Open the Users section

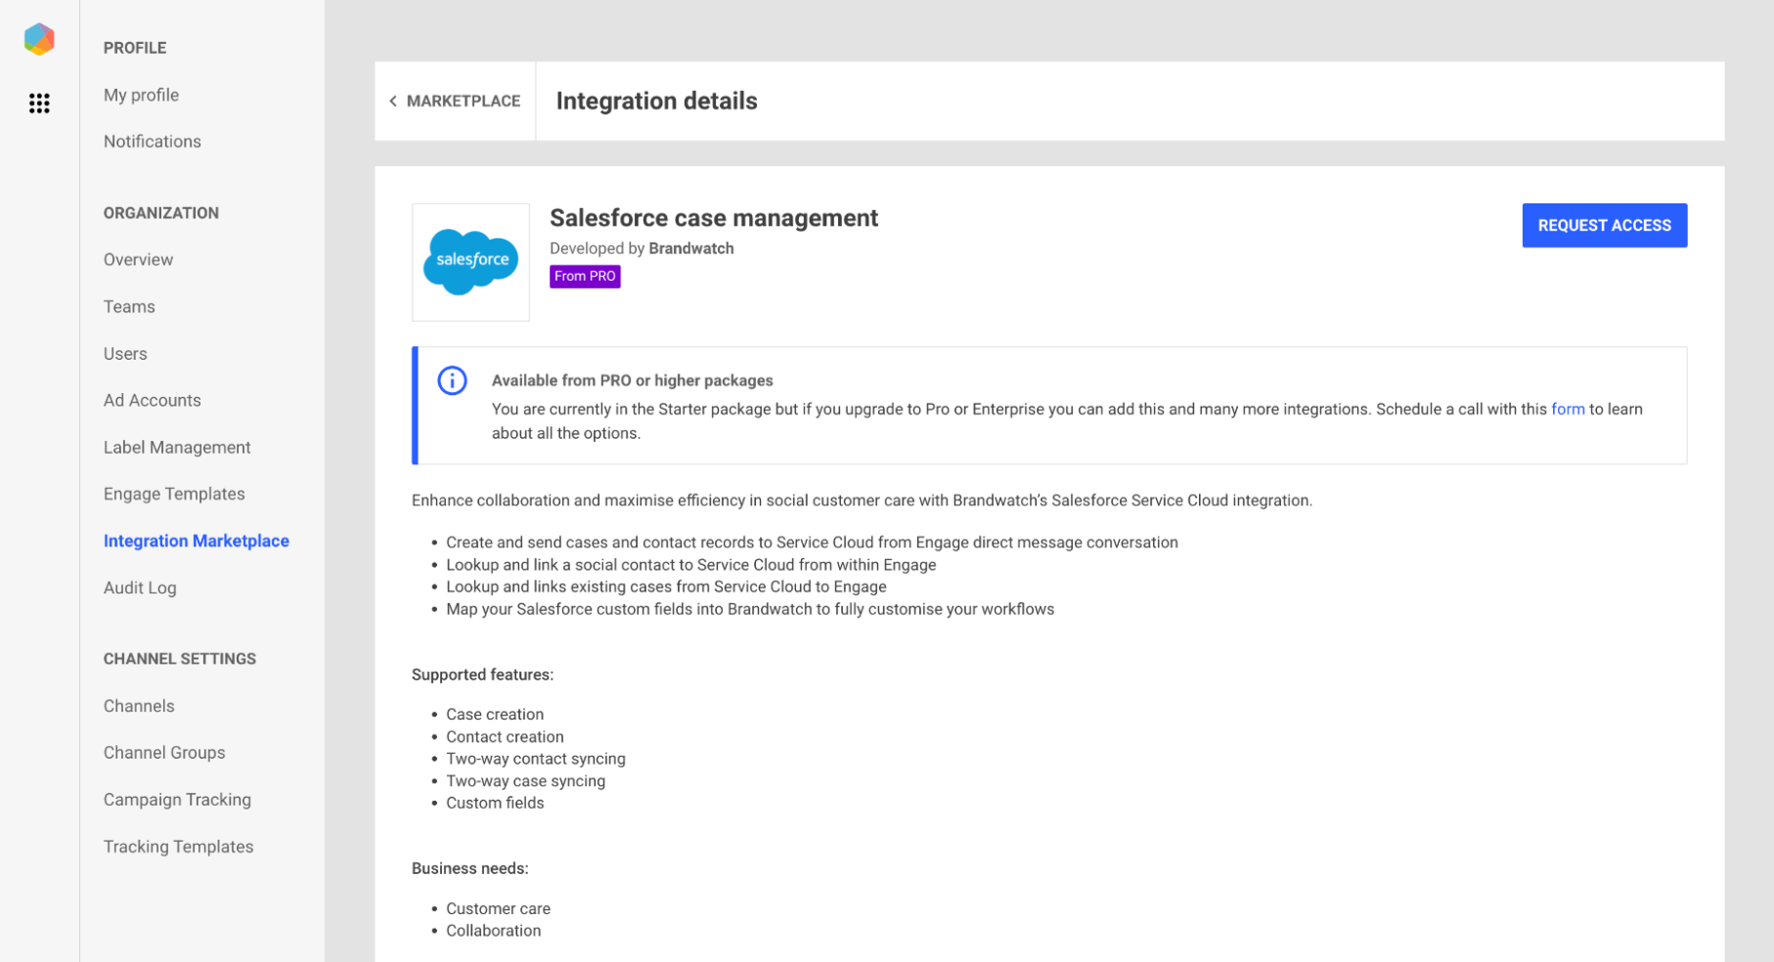[125, 354]
